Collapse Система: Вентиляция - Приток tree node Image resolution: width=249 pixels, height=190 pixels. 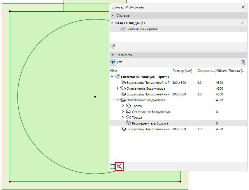[112, 77]
